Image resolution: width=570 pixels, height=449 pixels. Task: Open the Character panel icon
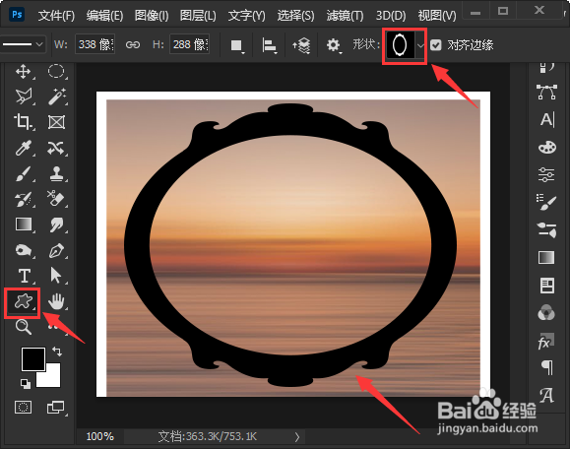pos(547,119)
